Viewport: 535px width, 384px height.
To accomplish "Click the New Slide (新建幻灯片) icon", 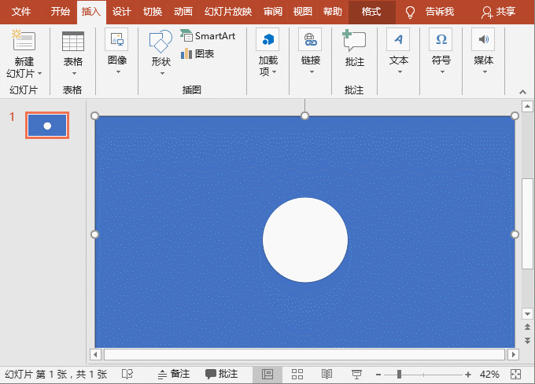I will [24, 42].
